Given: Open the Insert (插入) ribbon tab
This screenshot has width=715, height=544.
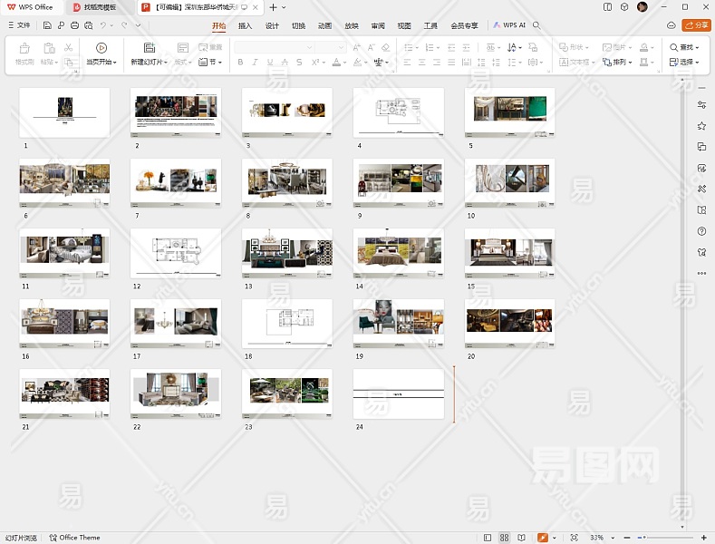Looking at the screenshot, I should [x=245, y=25].
